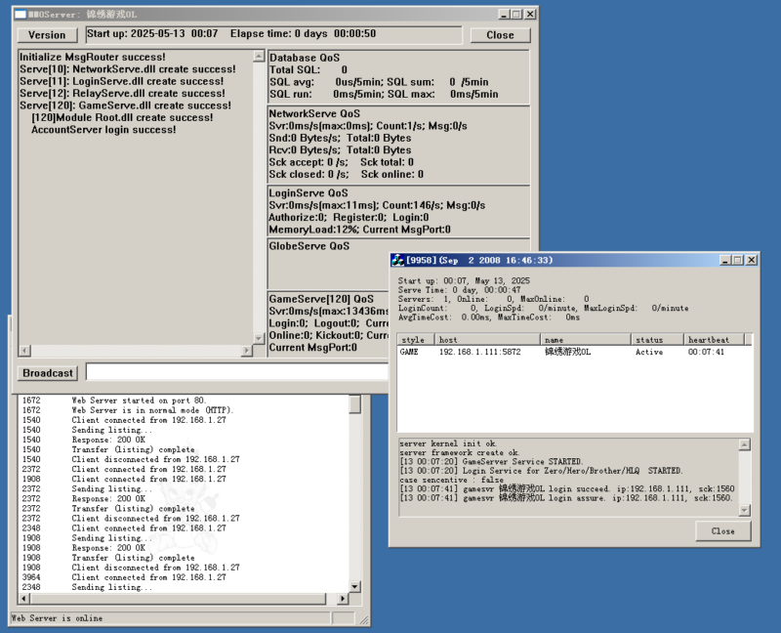The height and width of the screenshot is (633, 781).
Task: Click the Version button
Action: [x=47, y=34]
